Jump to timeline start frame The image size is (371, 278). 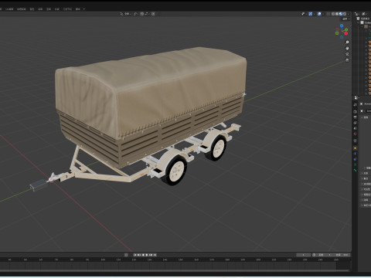click(x=135, y=255)
